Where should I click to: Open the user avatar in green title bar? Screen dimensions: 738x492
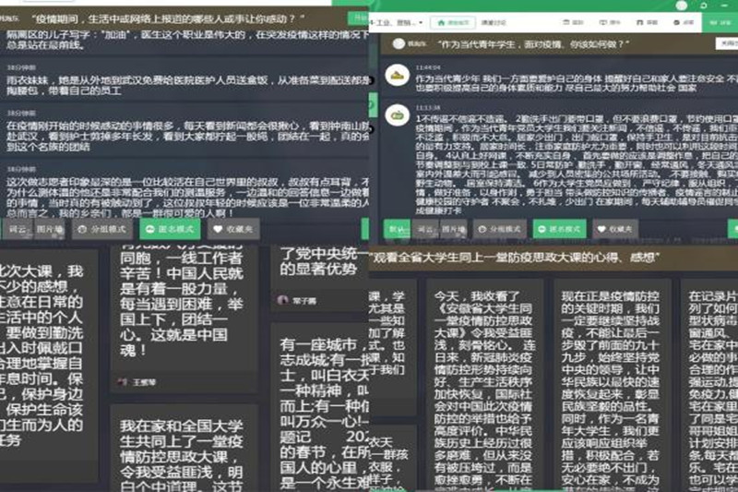tap(682, 6)
